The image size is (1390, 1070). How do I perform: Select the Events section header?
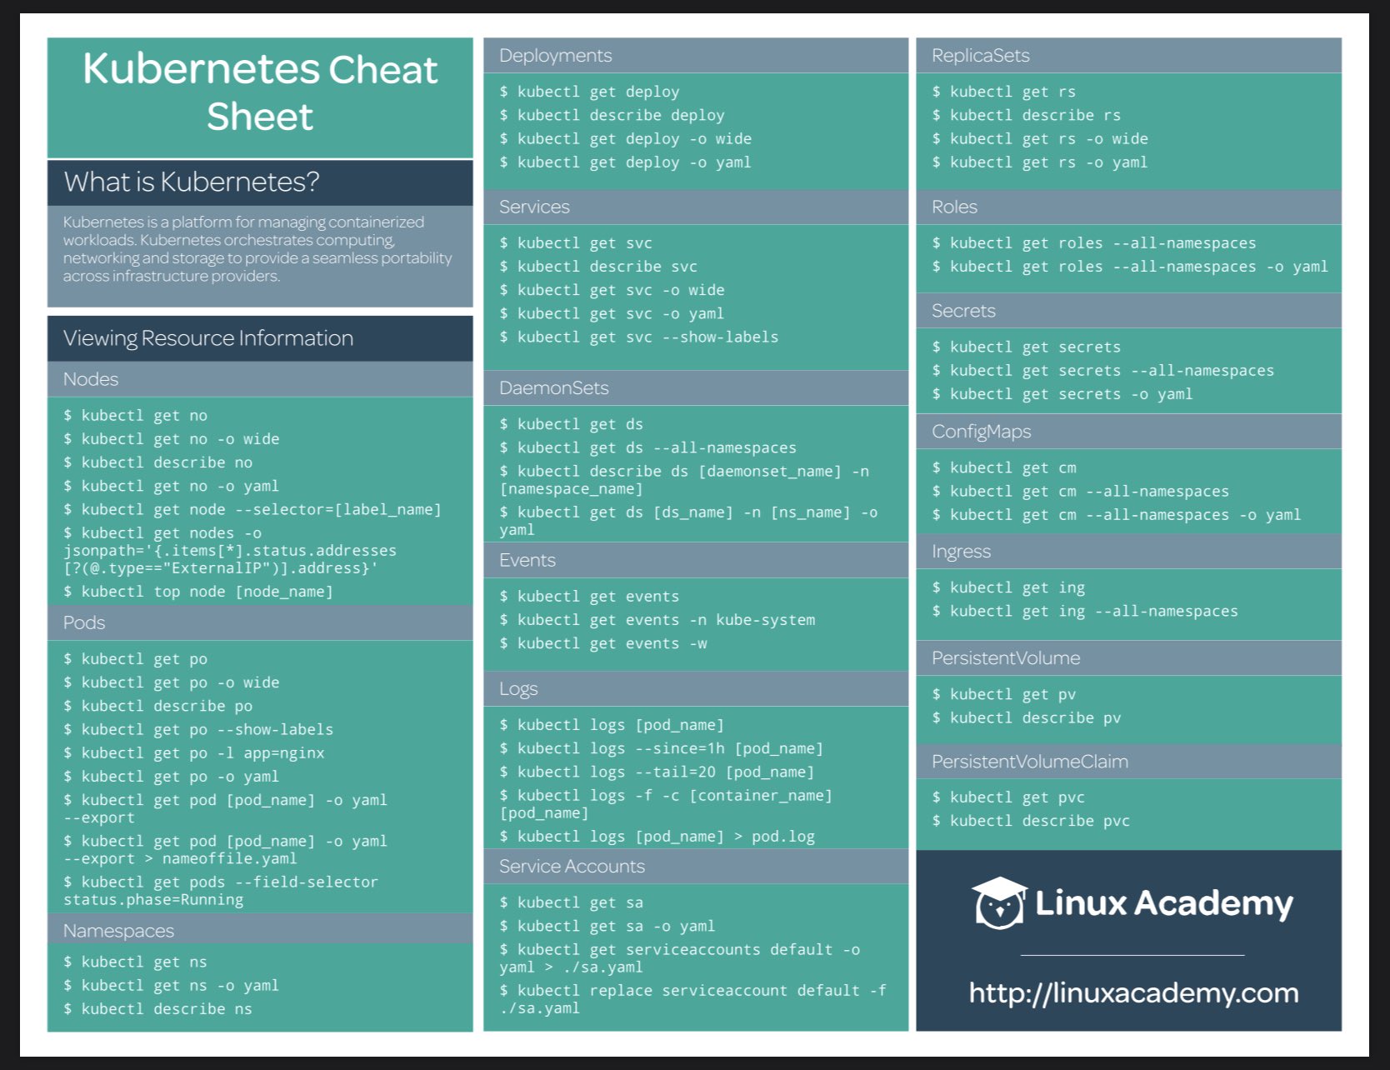tap(696, 560)
